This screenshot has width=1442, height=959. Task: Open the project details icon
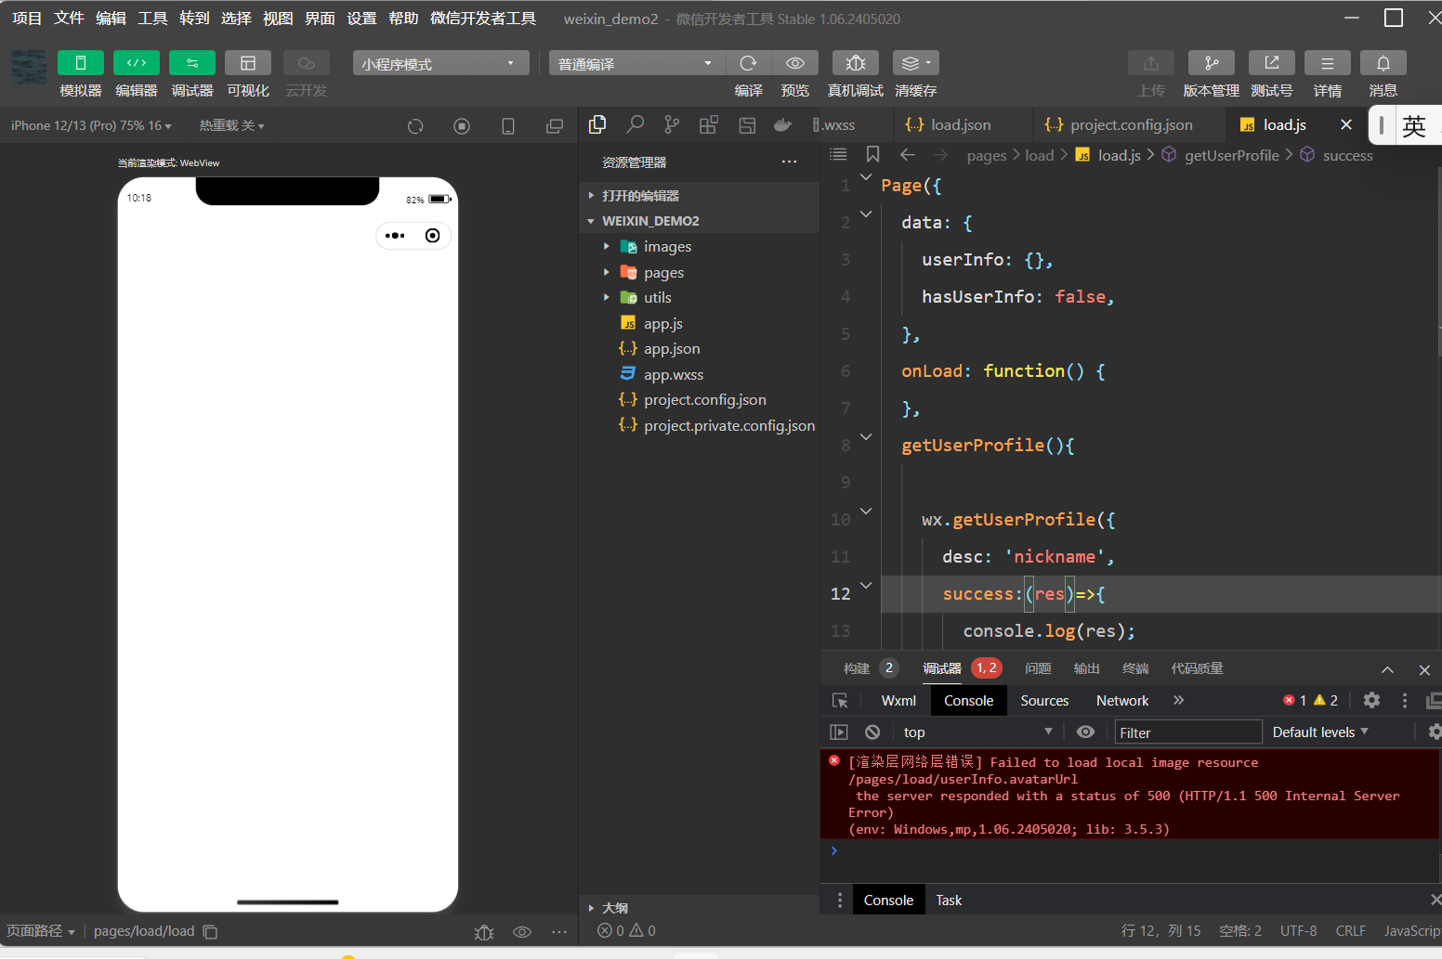tap(1328, 63)
